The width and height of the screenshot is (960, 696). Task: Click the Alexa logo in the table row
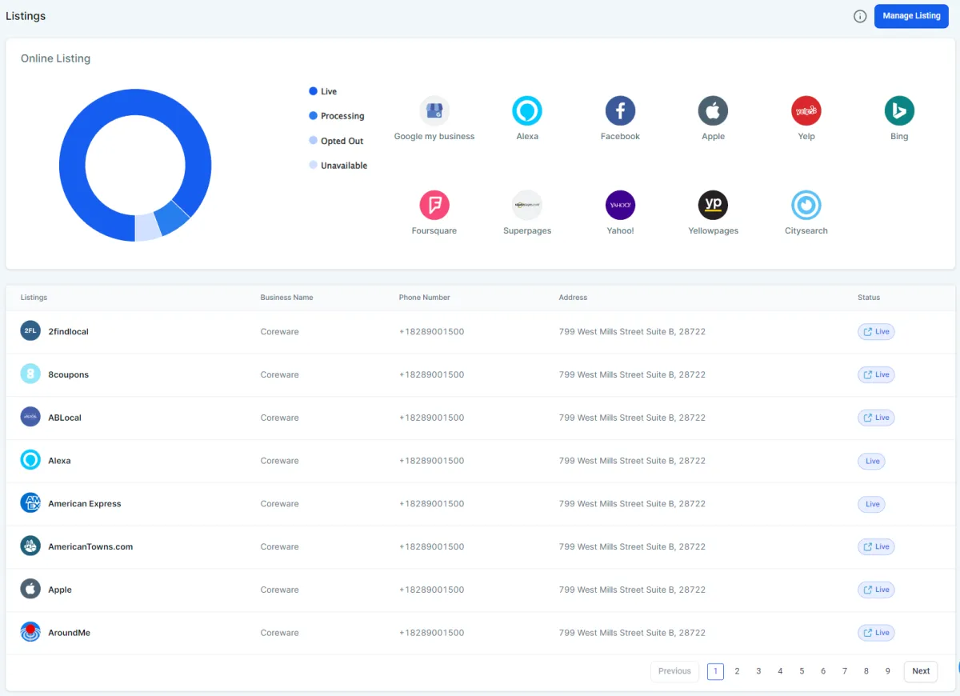click(x=30, y=461)
